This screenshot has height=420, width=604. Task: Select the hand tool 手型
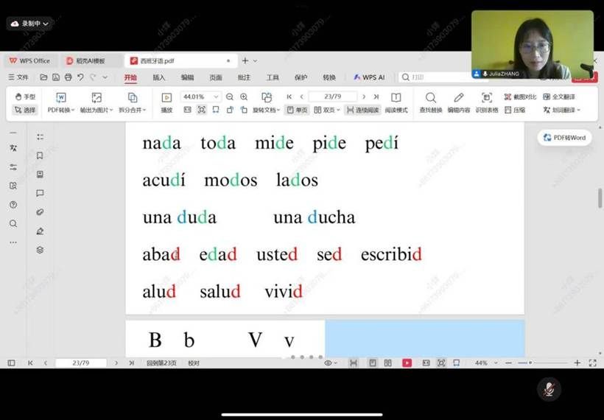pos(25,97)
